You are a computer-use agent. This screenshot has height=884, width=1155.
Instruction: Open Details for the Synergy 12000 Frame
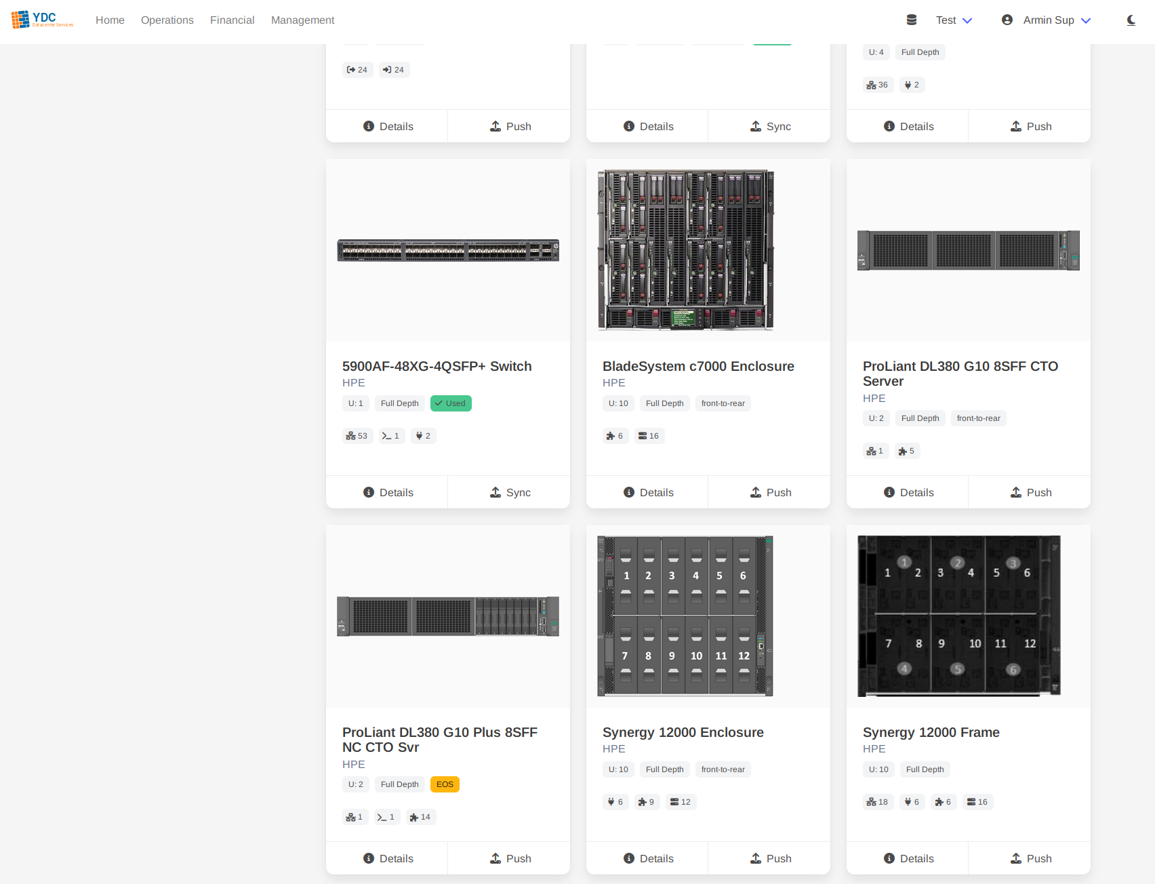point(908,858)
